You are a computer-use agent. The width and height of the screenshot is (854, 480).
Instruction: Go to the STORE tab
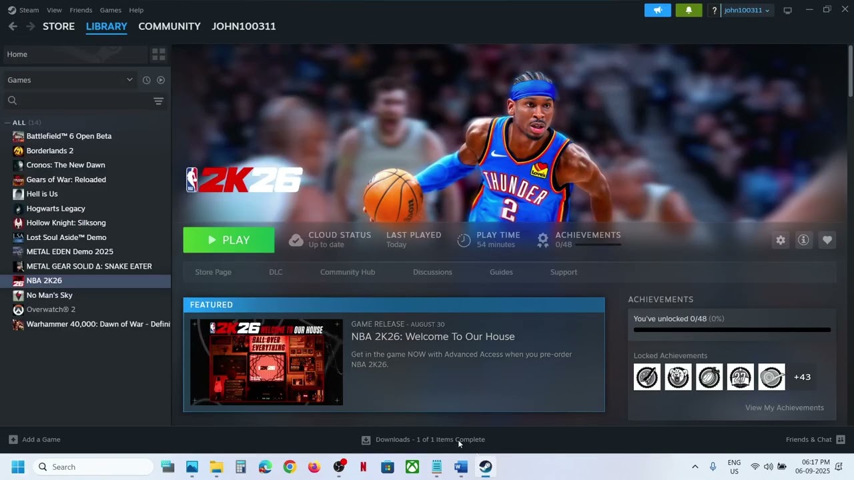pyautogui.click(x=59, y=26)
